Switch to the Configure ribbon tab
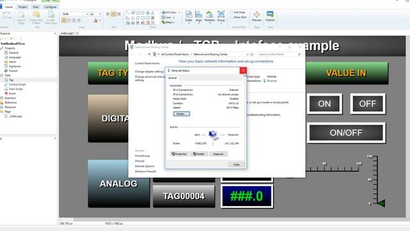Screen dimensions: 410x231 tap(50, 7)
